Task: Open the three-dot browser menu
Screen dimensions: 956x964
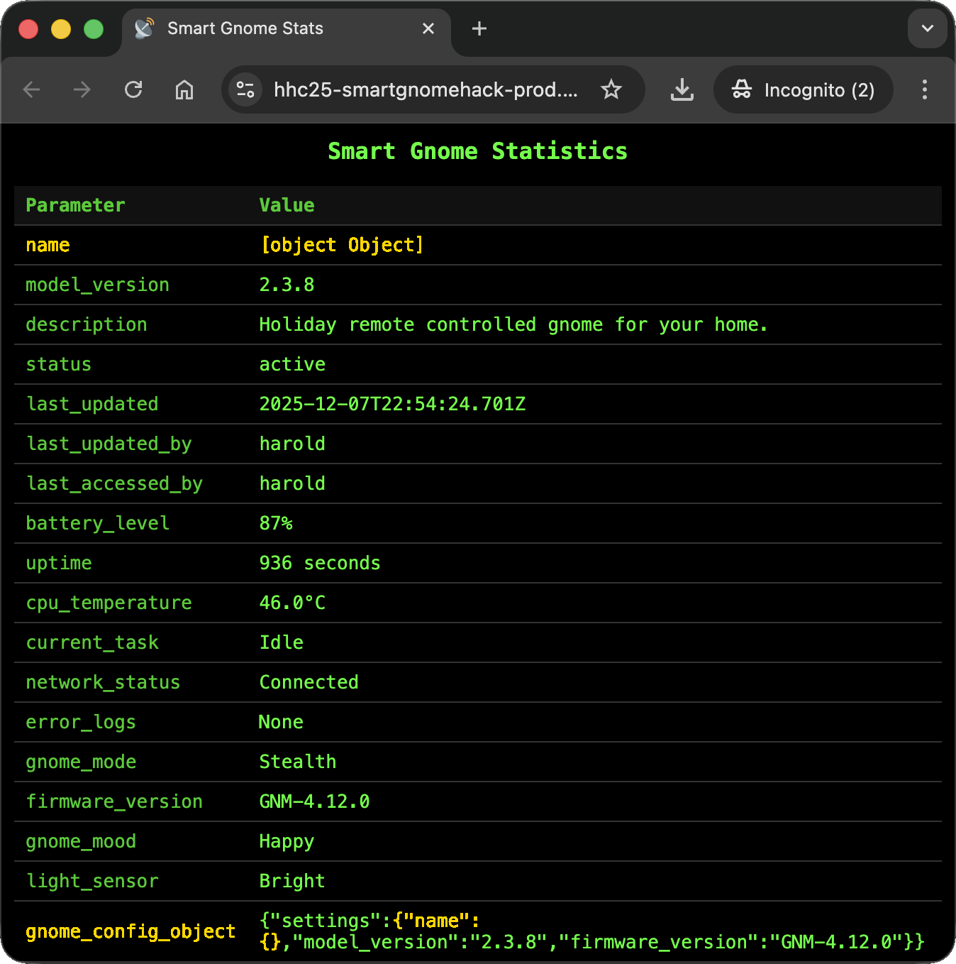Action: pyautogui.click(x=924, y=89)
